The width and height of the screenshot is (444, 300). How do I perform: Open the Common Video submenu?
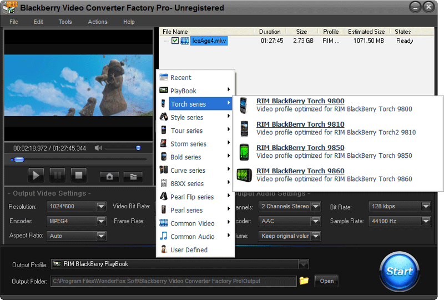click(195, 223)
